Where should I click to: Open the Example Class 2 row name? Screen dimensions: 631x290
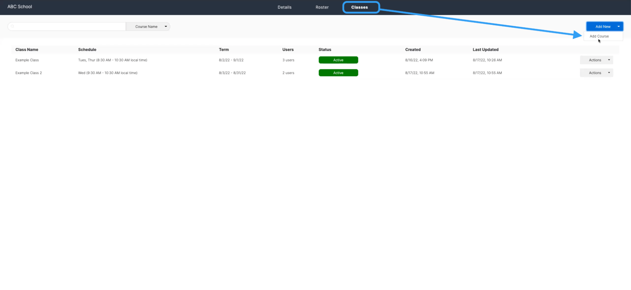pyautogui.click(x=28, y=73)
